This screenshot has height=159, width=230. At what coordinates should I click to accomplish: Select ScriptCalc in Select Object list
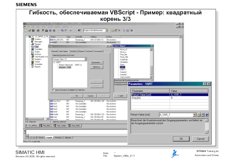[124, 59]
